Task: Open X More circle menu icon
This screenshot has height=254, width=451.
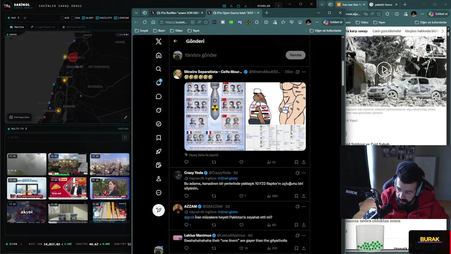Action: (x=159, y=193)
